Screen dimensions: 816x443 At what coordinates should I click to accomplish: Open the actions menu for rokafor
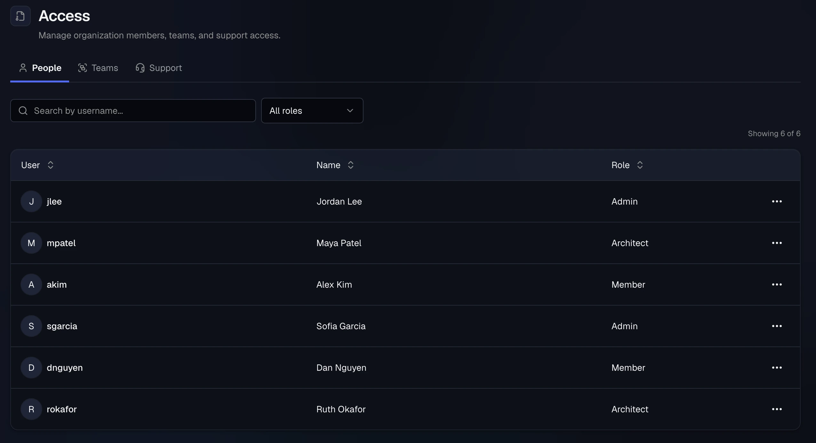777,409
